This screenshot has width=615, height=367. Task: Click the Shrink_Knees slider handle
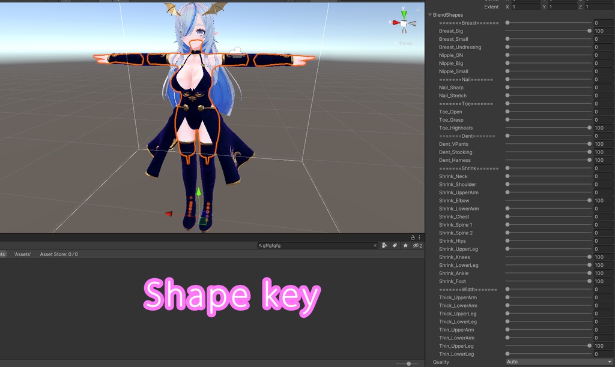point(589,257)
